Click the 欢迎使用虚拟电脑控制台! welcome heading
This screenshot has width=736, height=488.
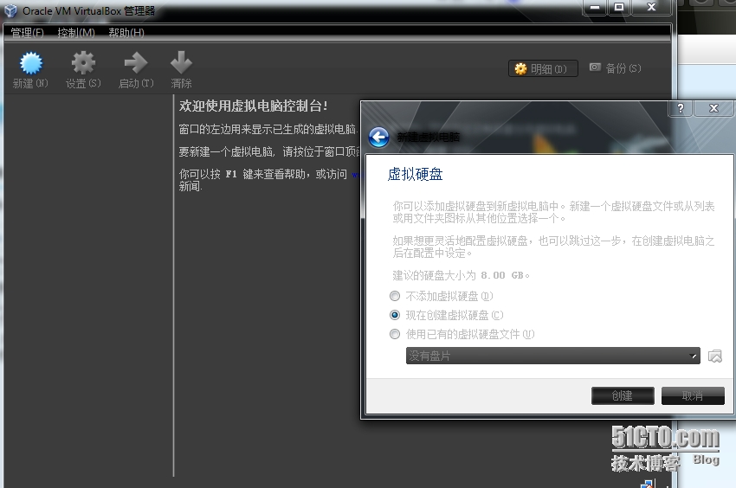(253, 106)
